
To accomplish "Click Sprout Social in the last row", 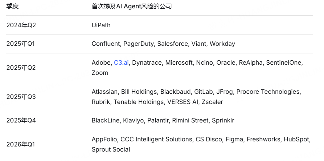I will click(x=111, y=149).
